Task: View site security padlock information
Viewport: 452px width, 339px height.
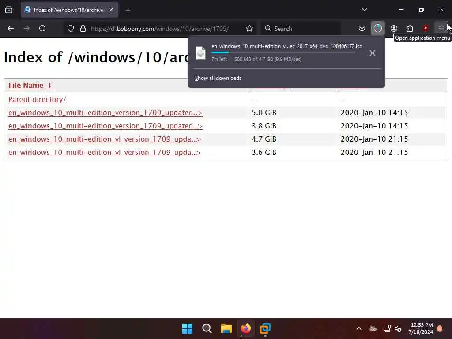Action: pos(83,28)
